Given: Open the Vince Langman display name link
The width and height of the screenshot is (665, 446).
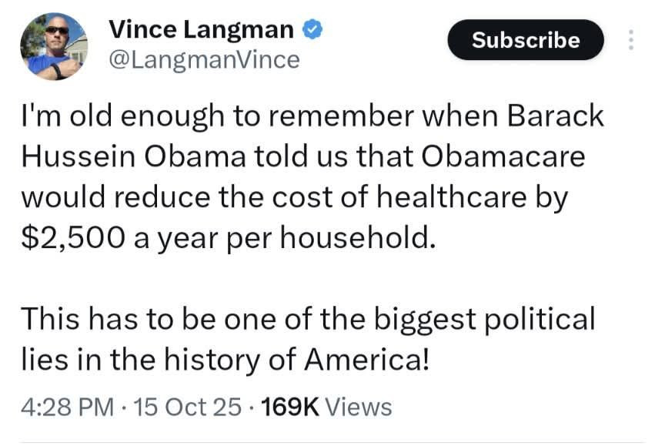Looking at the screenshot, I should [202, 29].
